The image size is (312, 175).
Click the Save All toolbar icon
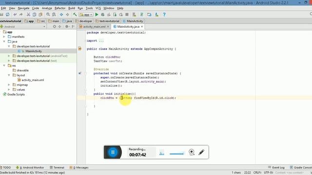click(x=1, y=15)
